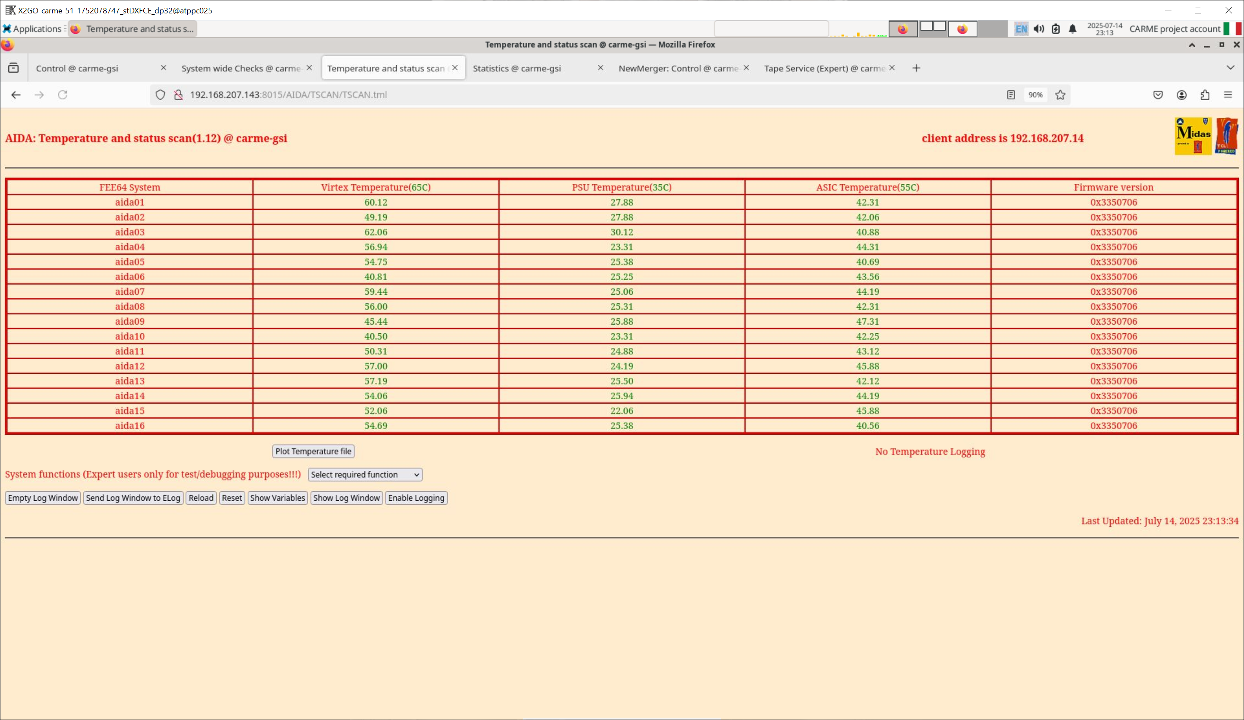Click the Show Log Window button

point(346,498)
